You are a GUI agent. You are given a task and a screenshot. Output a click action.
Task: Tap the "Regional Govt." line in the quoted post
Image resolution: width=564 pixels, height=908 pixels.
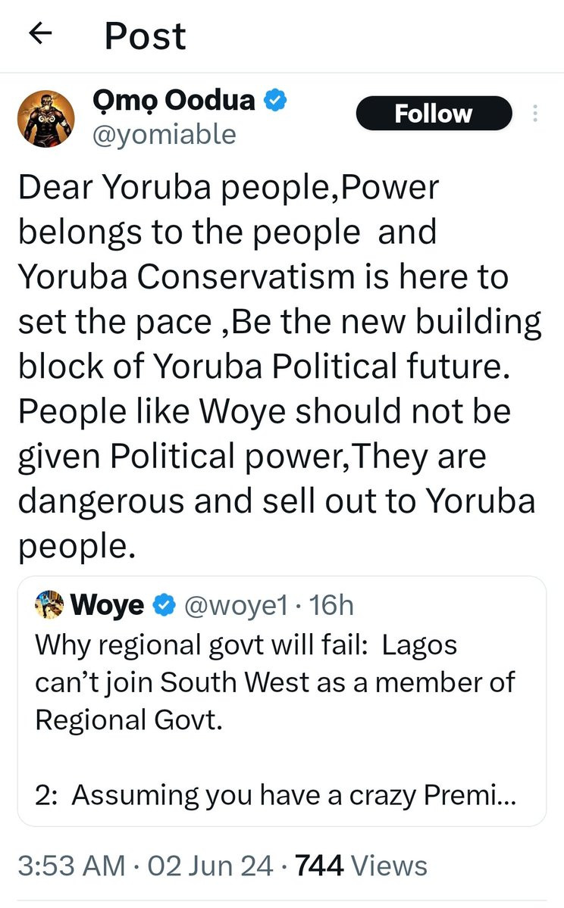129,719
